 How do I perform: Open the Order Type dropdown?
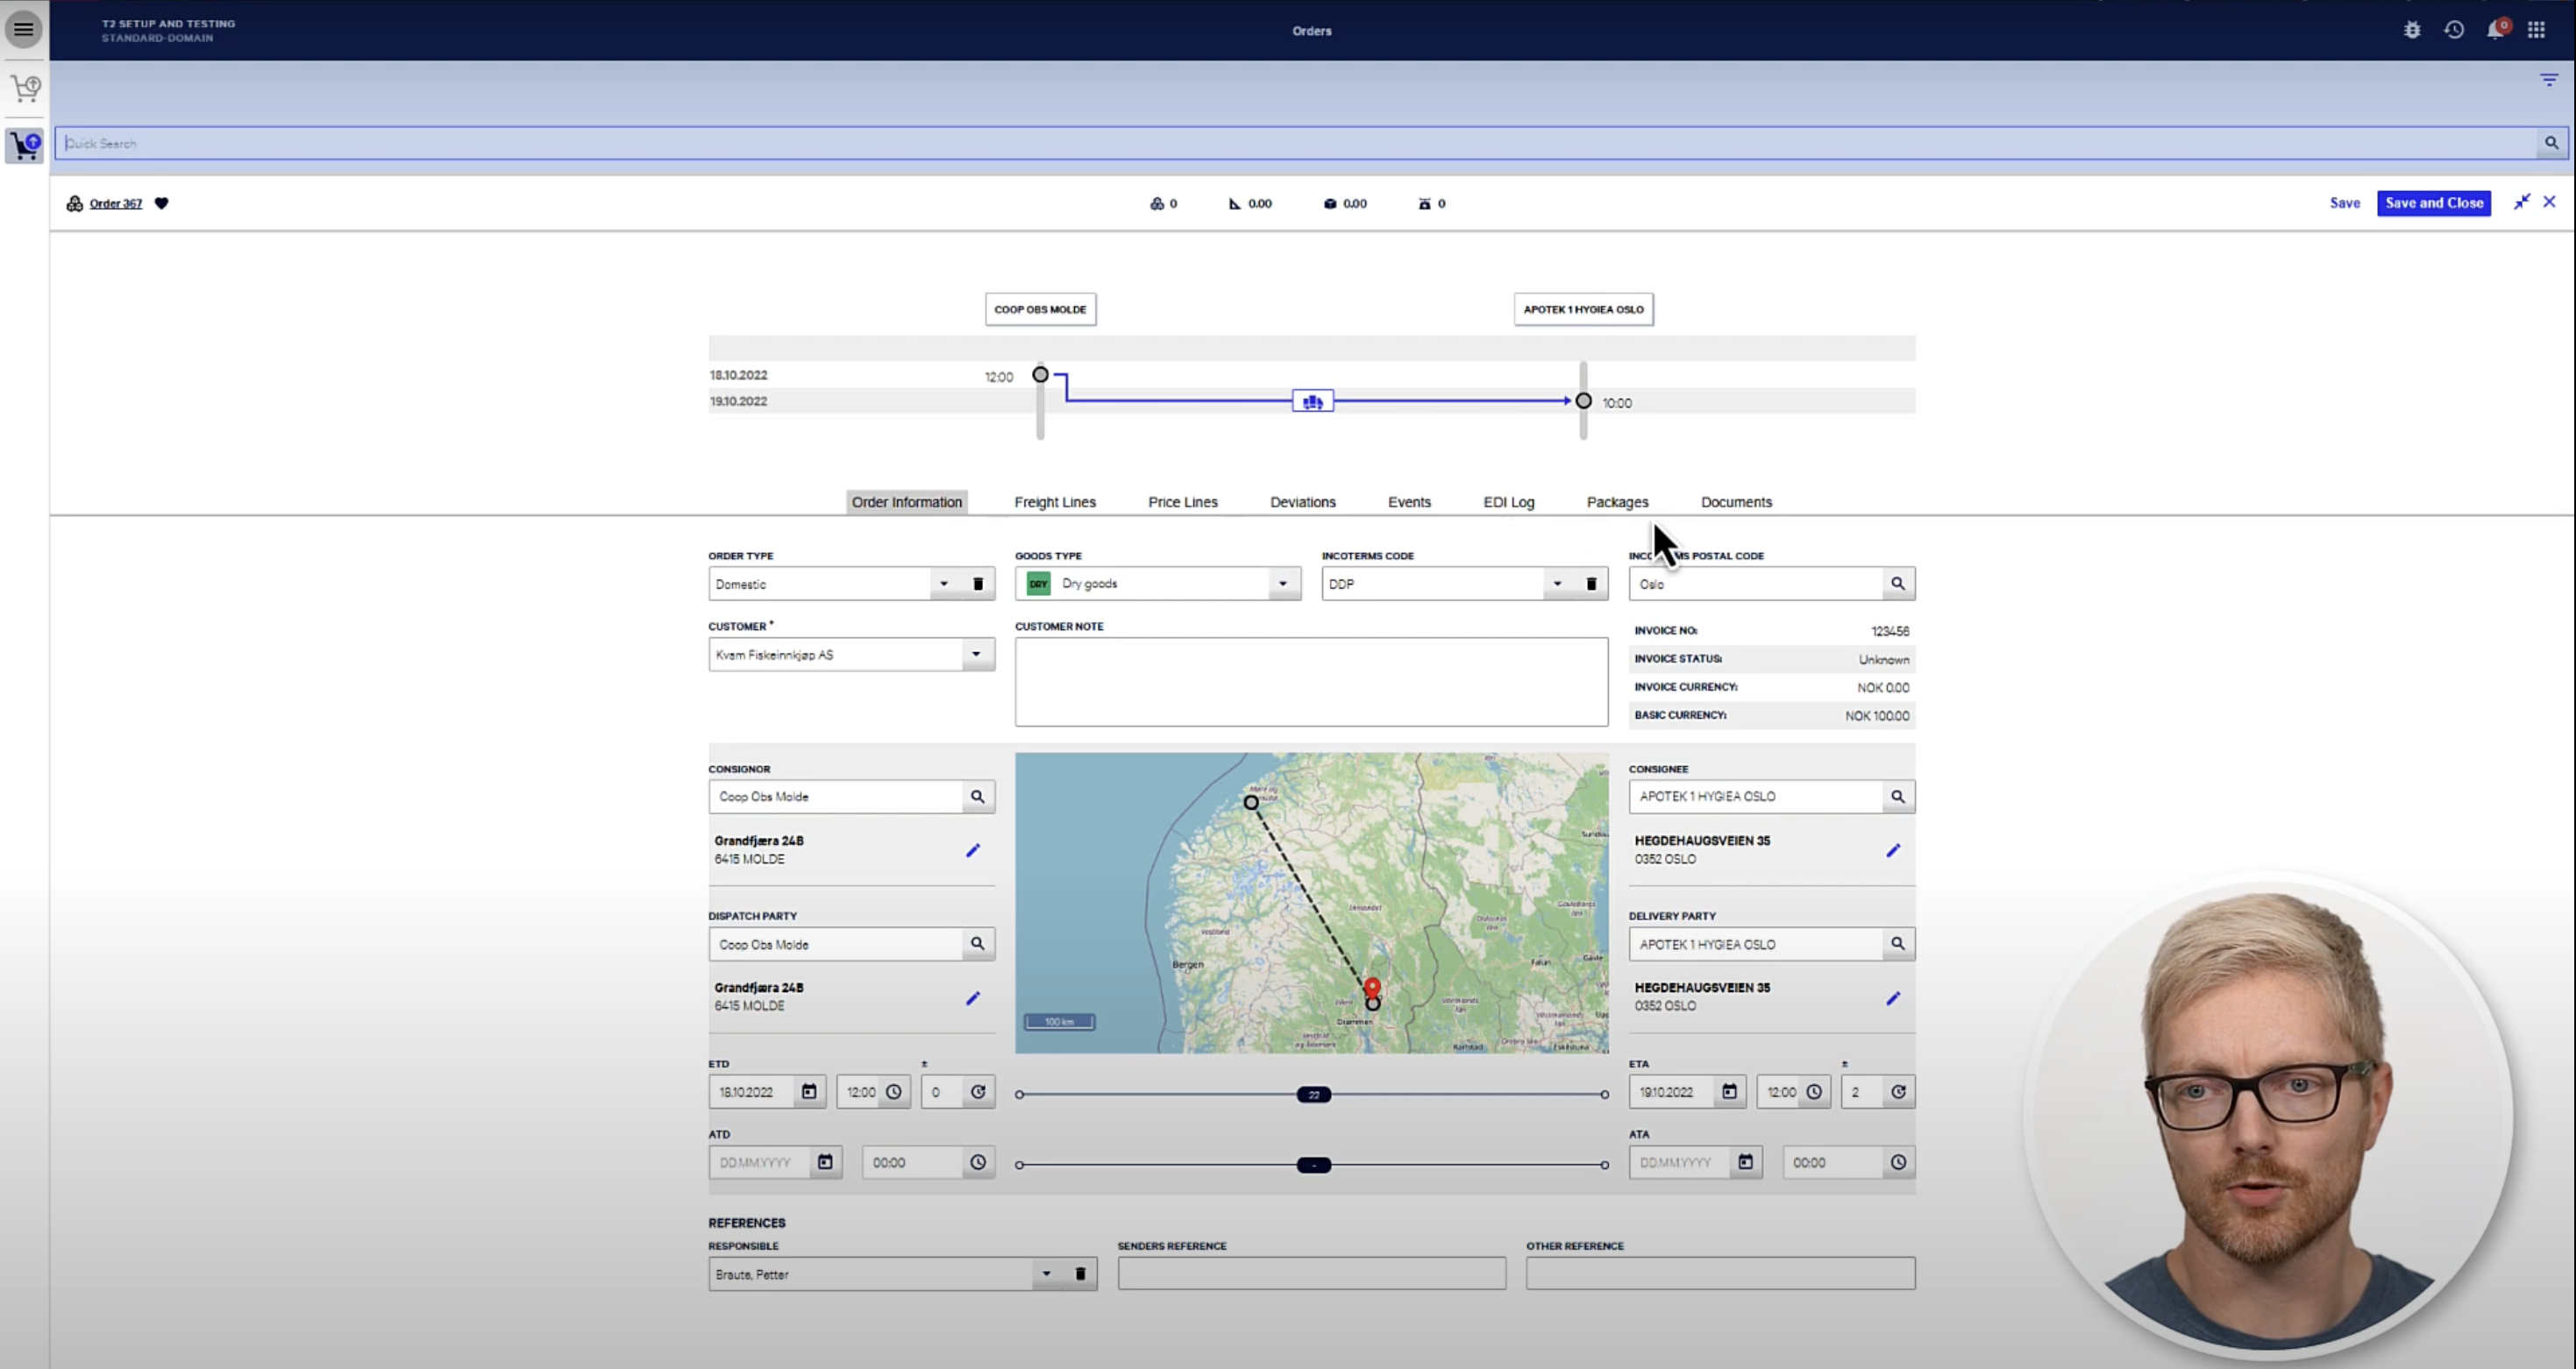[943, 583]
